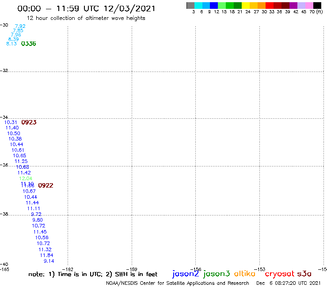Click the dark red 0923 time label
The height and width of the screenshot is (287, 327).
pos(29,122)
